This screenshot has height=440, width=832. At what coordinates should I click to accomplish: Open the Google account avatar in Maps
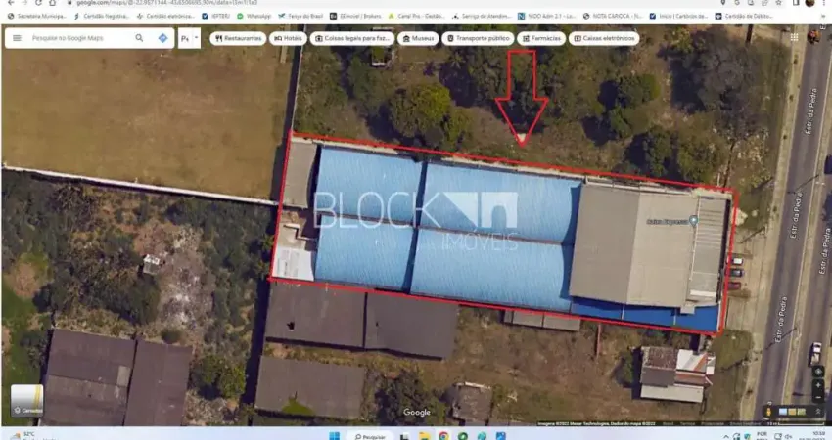pos(813,36)
